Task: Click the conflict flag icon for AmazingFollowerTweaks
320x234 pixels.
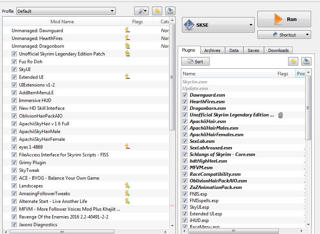Action: click(x=128, y=193)
